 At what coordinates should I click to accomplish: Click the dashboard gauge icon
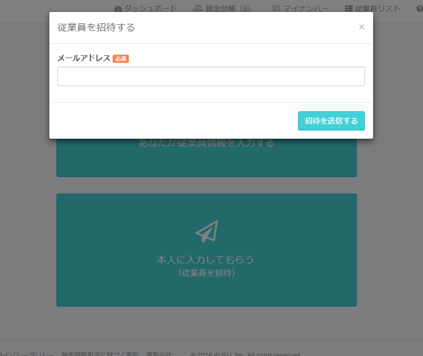coord(118,9)
